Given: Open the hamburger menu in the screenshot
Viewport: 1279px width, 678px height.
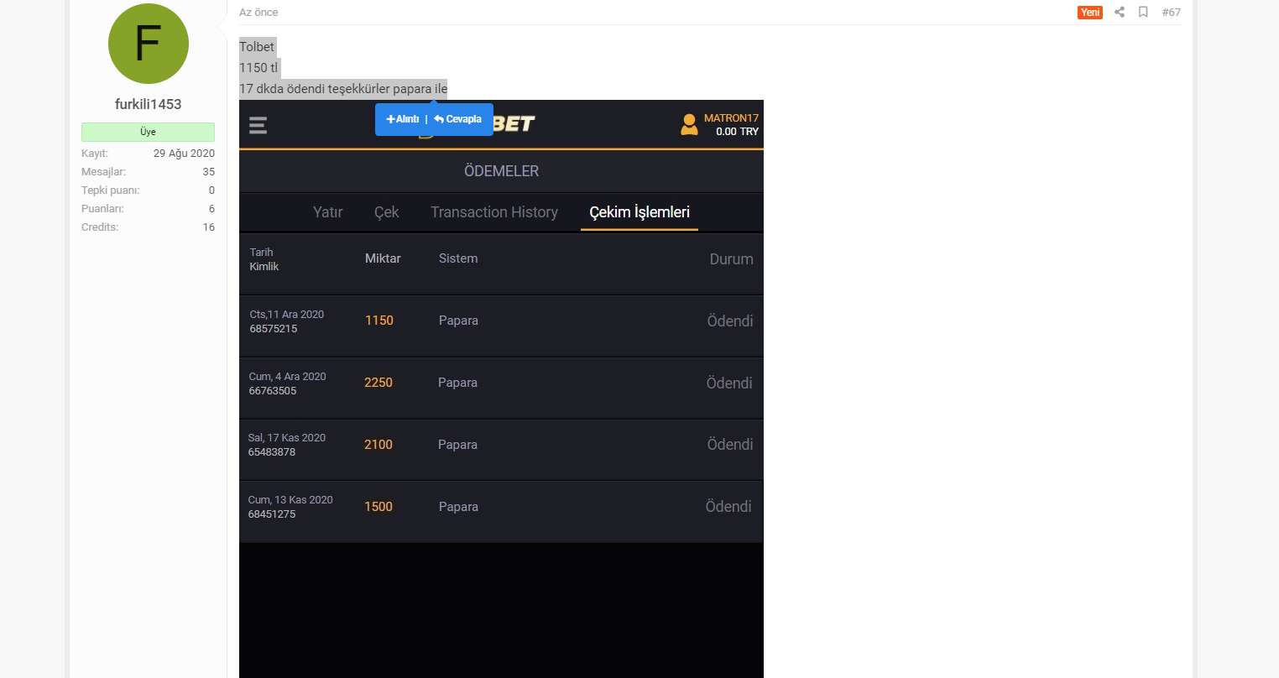Looking at the screenshot, I should pyautogui.click(x=258, y=125).
